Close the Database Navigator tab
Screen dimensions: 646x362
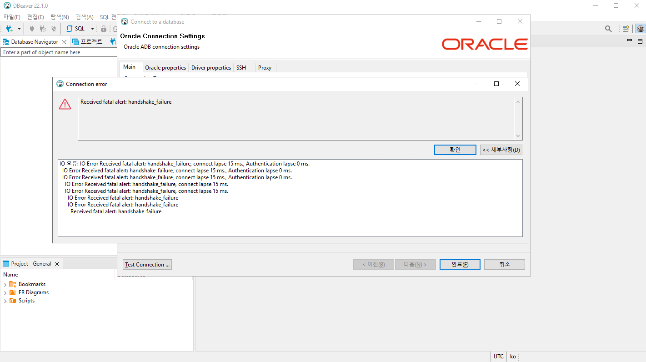point(64,42)
